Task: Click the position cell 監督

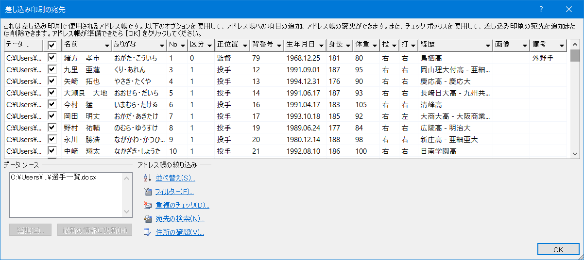Action: click(x=224, y=58)
